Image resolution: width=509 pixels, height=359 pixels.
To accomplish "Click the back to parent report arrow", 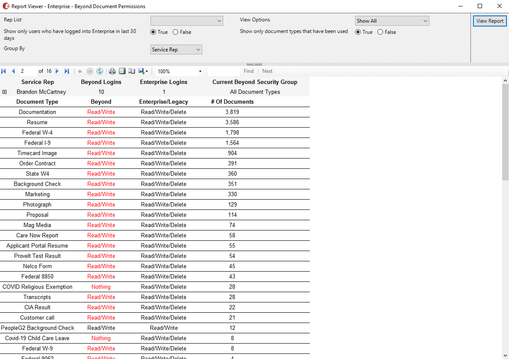I will point(80,71).
